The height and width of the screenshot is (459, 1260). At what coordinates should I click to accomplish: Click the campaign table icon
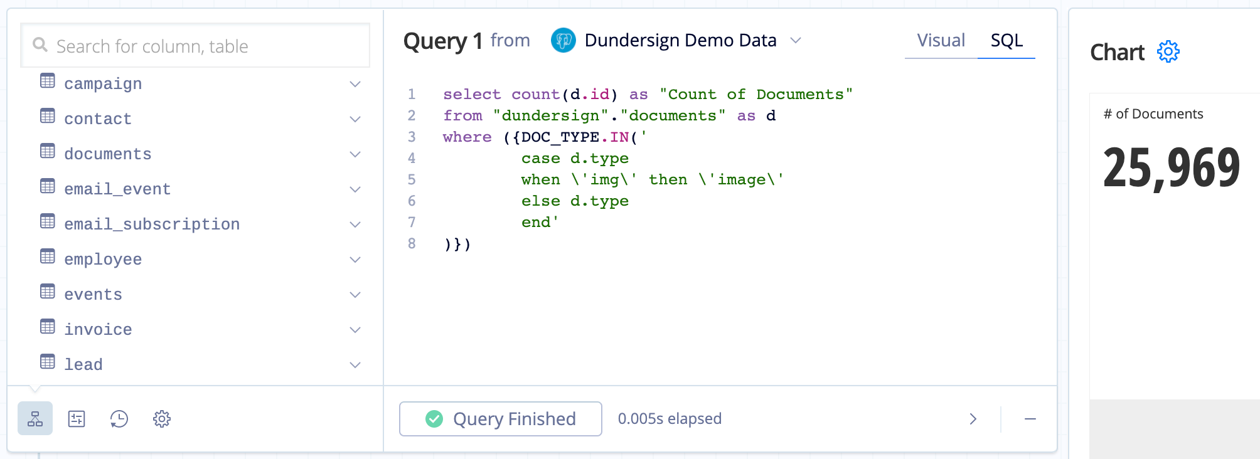coord(48,81)
